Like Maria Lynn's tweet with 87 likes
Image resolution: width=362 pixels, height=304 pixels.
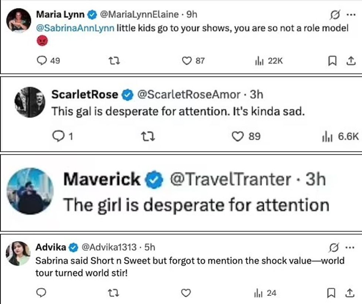[x=187, y=61]
